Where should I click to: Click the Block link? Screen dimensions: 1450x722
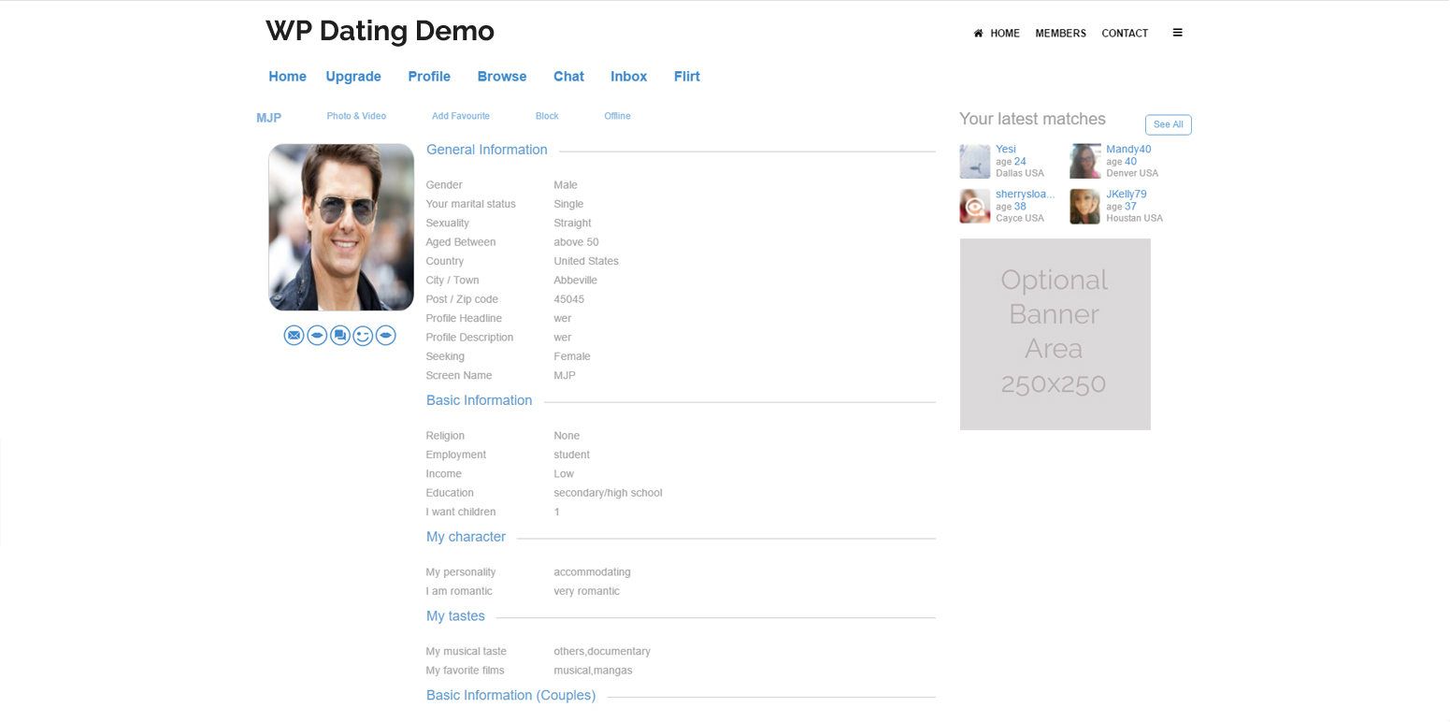coord(547,116)
